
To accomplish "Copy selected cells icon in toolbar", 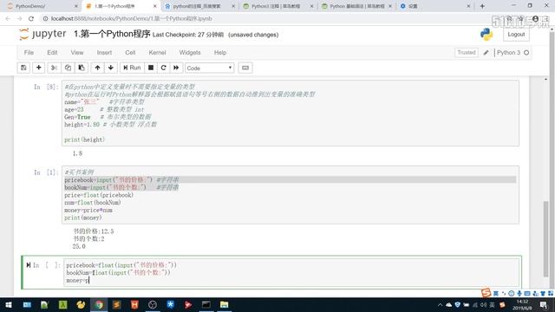I will pos(68,68).
